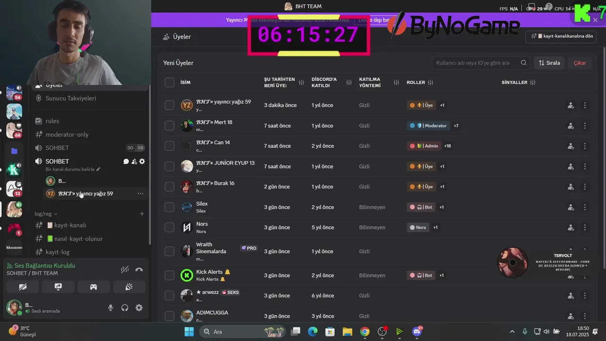This screenshot has width=606, height=341.
Task: Deafen with headphones icon in user panel
Action: (125, 308)
